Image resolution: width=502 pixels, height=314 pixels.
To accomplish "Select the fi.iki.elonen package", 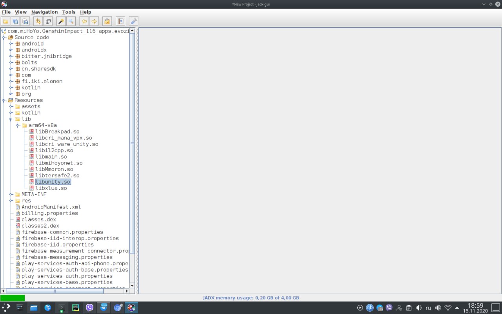I will coord(42,81).
